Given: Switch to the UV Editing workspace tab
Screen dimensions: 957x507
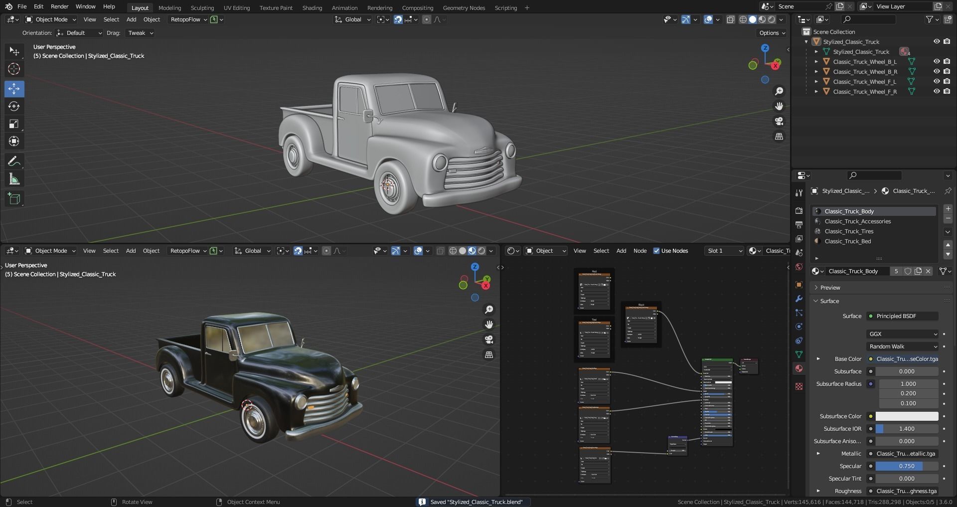Looking at the screenshot, I should pyautogui.click(x=237, y=7).
